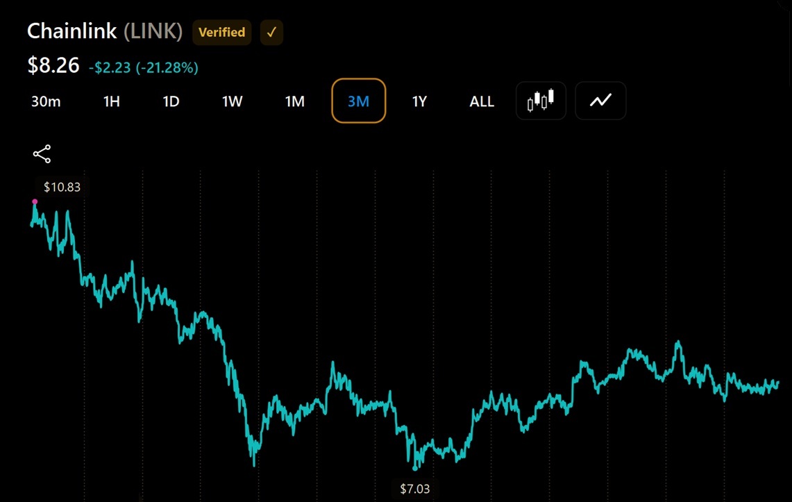Switch chart to line view
The image size is (792, 502).
click(x=600, y=101)
